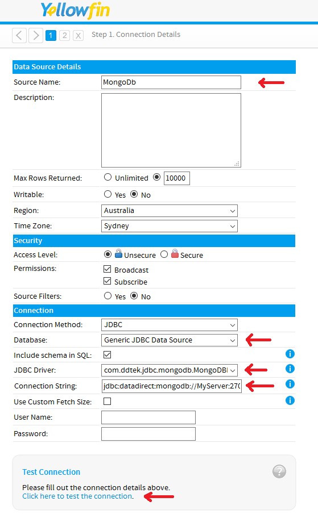Open the Database dropdown

tap(170, 340)
